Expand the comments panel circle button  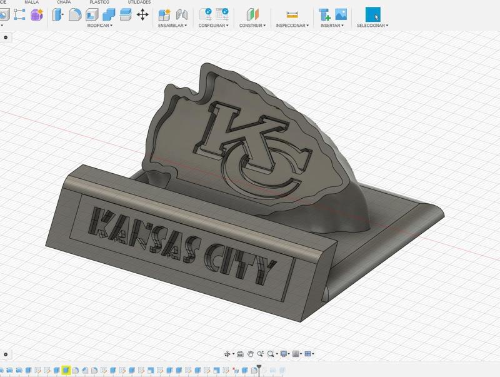[6, 354]
